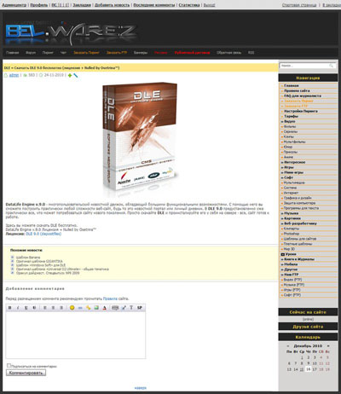Go to the previous calendar month
The height and width of the screenshot is (394, 341).
coord(288,346)
